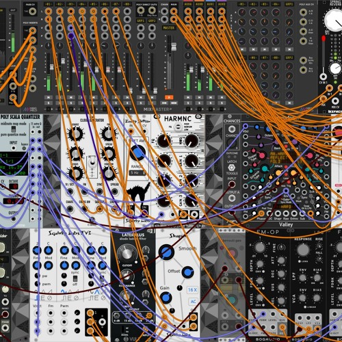Image resolution: width=342 pixels, height=342 pixels.
Task: Toggle the Shaper AC button
Action: [x=193, y=302]
